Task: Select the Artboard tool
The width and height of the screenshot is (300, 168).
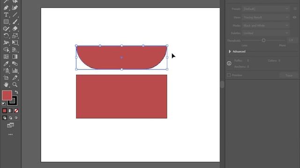Action: tap(6, 77)
